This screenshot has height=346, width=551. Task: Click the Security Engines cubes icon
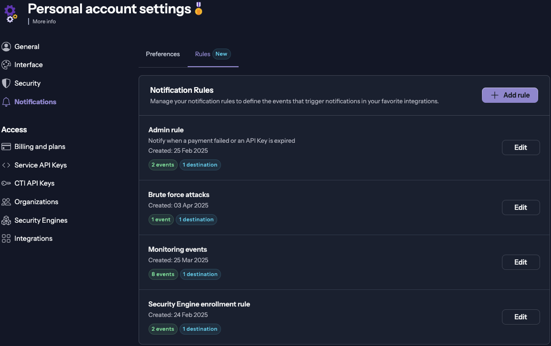click(6, 220)
